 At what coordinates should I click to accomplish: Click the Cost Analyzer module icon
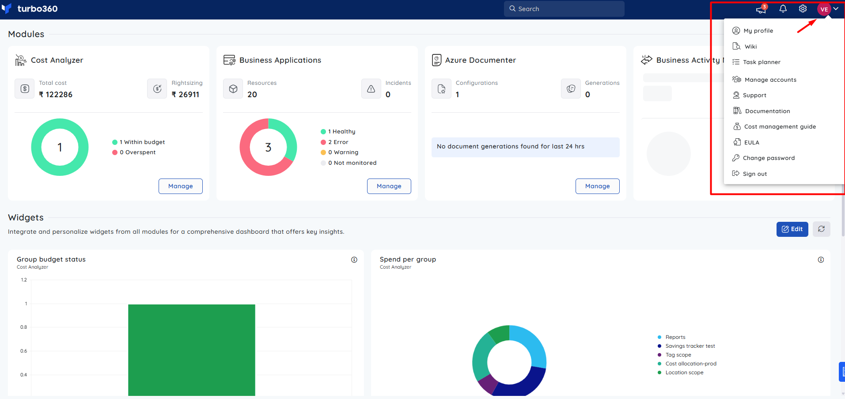pyautogui.click(x=21, y=60)
